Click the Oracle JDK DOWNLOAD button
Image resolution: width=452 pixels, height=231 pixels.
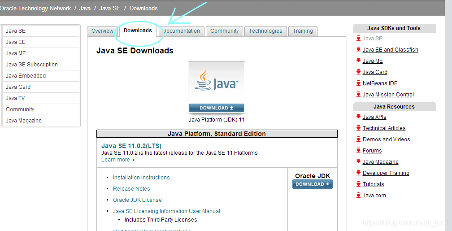[x=313, y=184]
